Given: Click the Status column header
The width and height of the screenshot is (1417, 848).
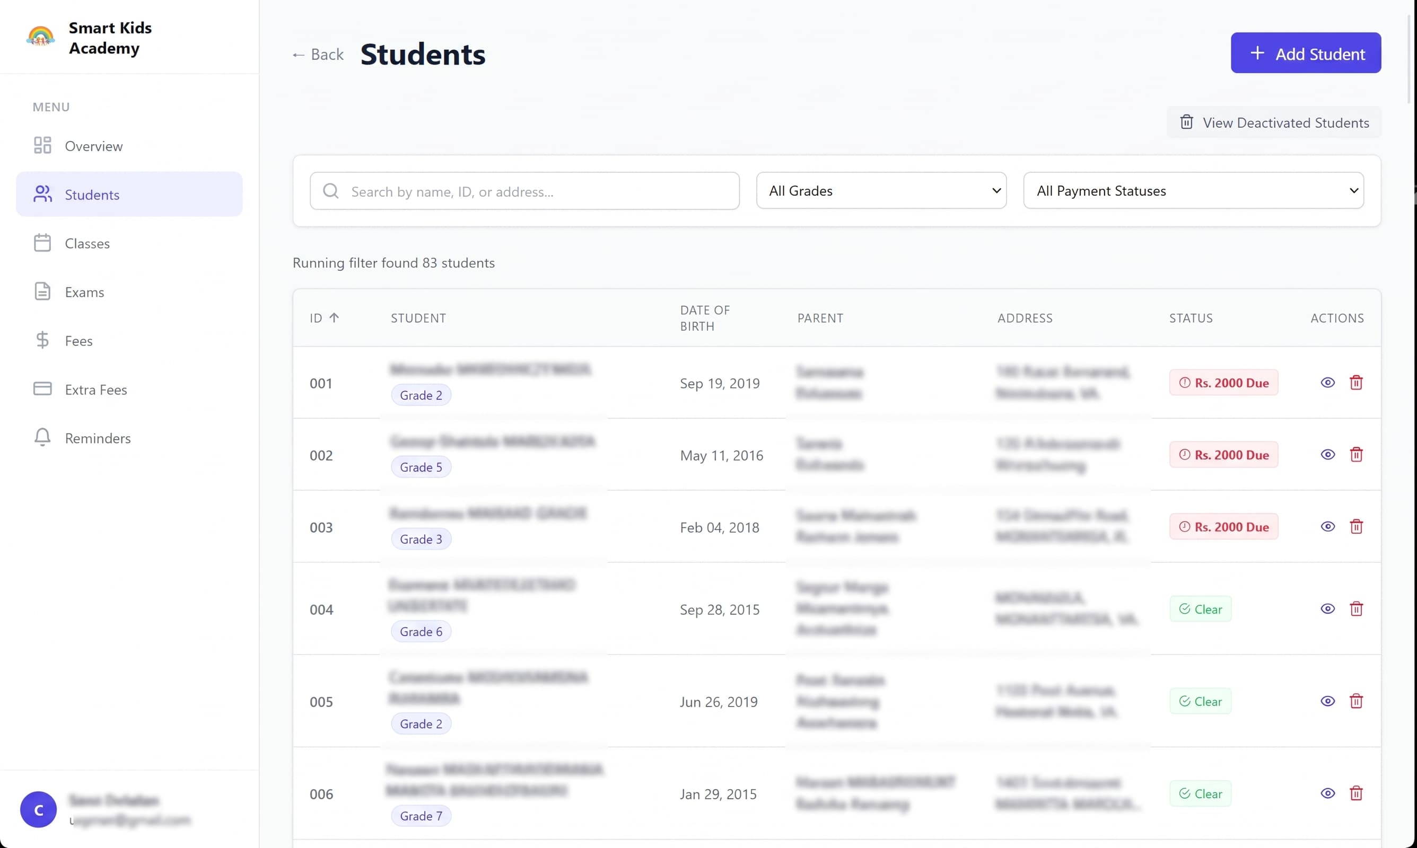Looking at the screenshot, I should click(x=1190, y=317).
